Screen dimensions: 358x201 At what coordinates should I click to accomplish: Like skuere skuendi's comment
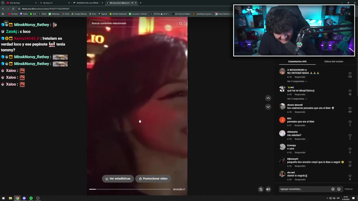point(350,109)
